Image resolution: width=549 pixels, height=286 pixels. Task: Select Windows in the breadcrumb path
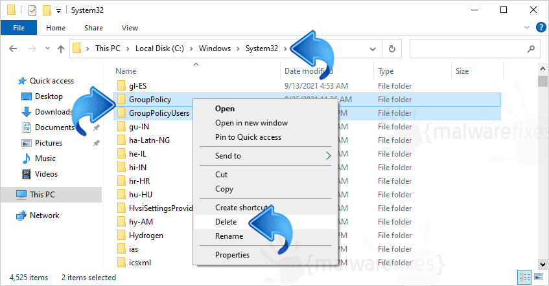coord(215,49)
